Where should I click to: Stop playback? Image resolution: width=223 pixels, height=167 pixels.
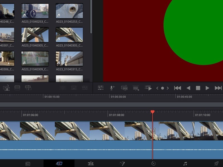[x=198, y=88]
